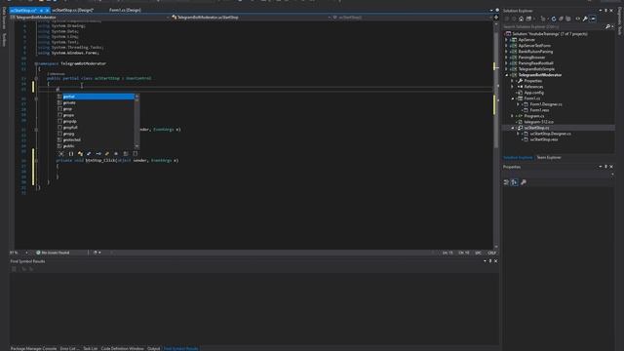Expand the References node
624x351 pixels.
click(513, 87)
